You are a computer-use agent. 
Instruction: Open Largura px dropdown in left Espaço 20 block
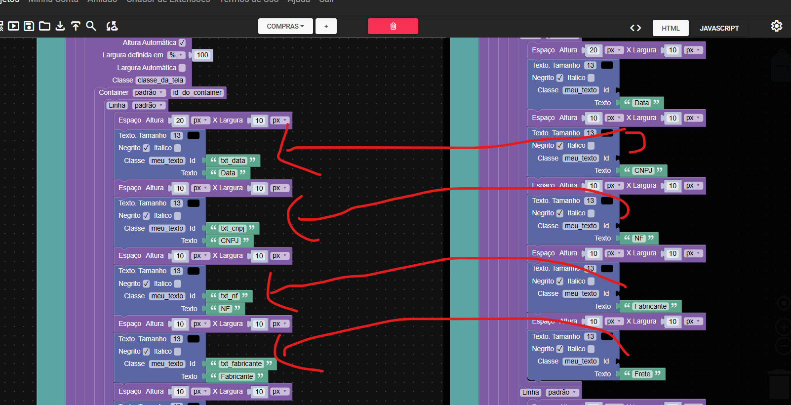pyautogui.click(x=280, y=121)
